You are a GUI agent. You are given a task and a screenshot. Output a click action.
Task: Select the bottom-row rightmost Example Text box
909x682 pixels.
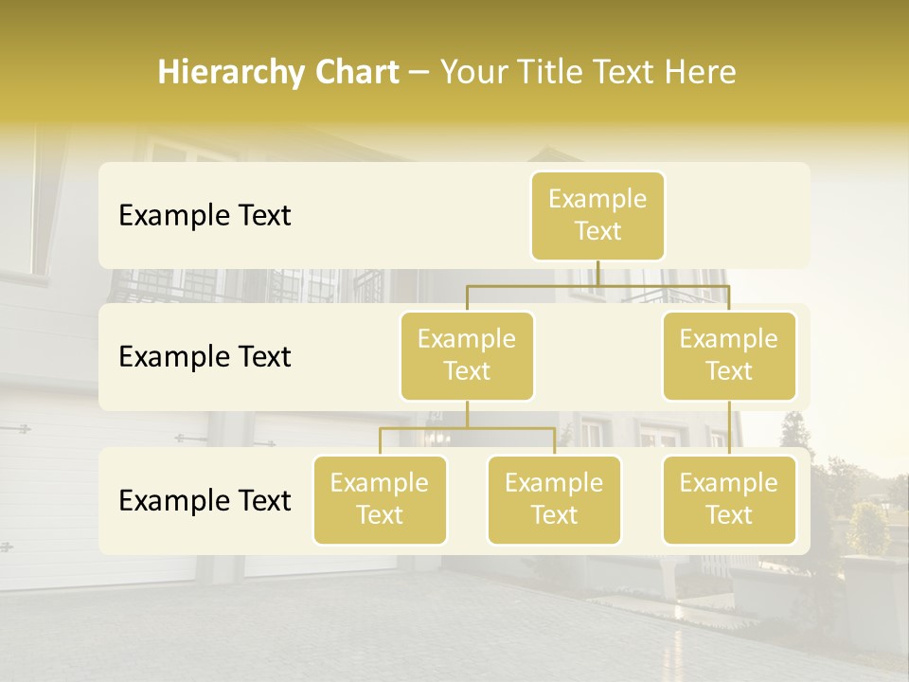point(729,499)
